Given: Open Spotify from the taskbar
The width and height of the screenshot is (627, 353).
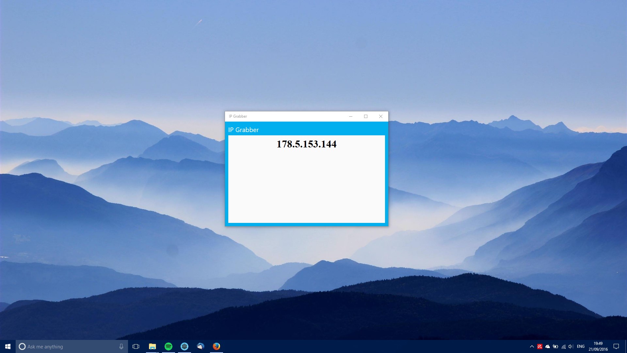Looking at the screenshot, I should point(169,346).
